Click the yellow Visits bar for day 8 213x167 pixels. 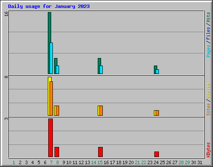pos(55,111)
